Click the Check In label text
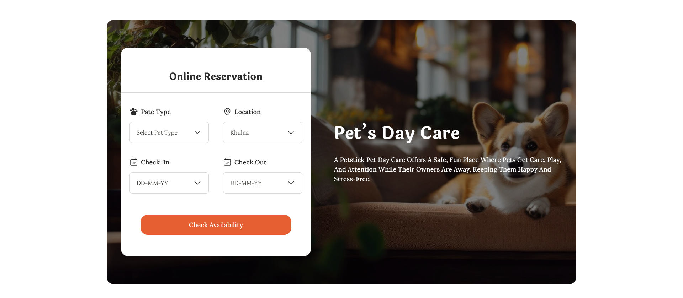683x298 pixels. pos(155,162)
